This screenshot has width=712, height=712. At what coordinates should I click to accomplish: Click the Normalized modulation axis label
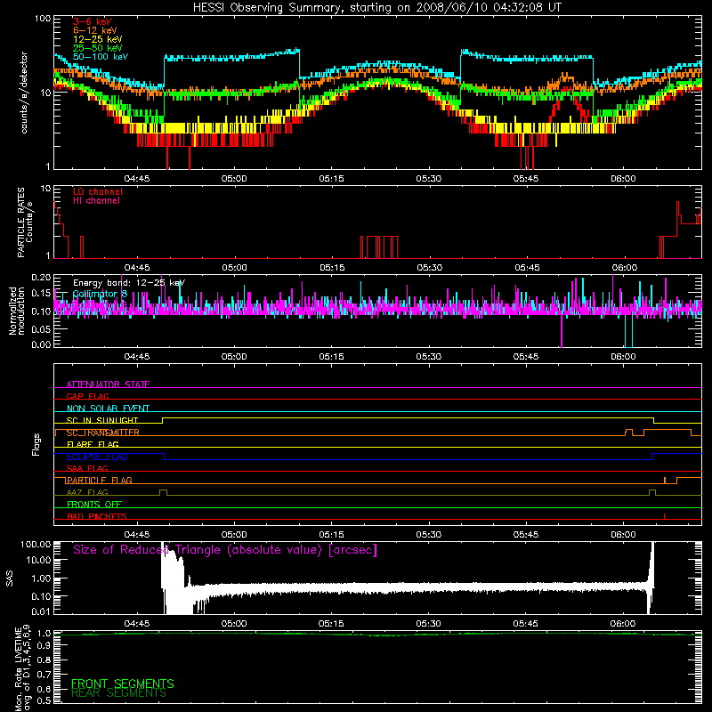tap(17, 311)
